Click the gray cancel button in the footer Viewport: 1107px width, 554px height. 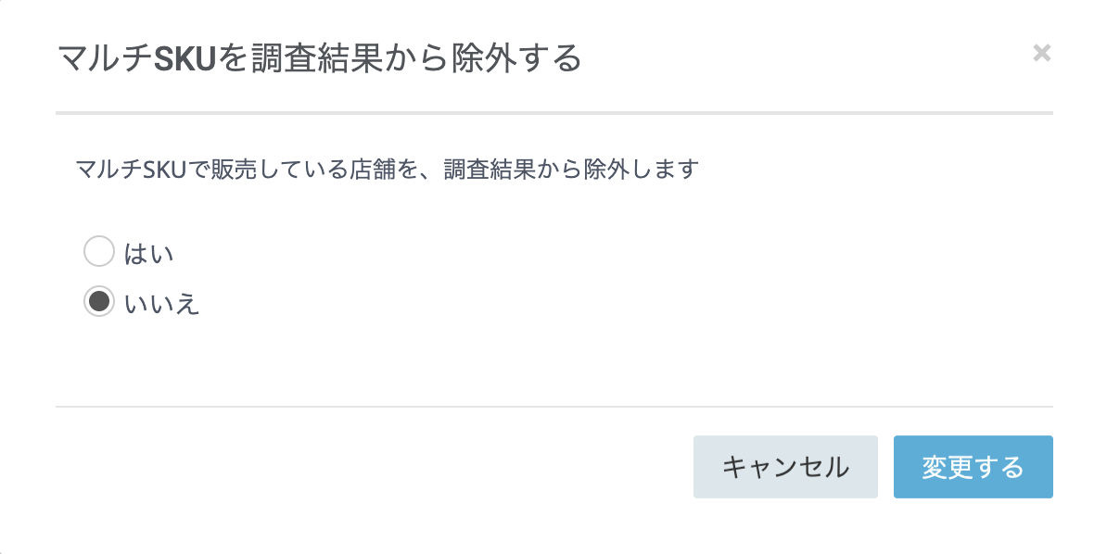point(784,467)
